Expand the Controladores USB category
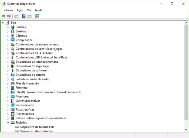 click(8, 57)
